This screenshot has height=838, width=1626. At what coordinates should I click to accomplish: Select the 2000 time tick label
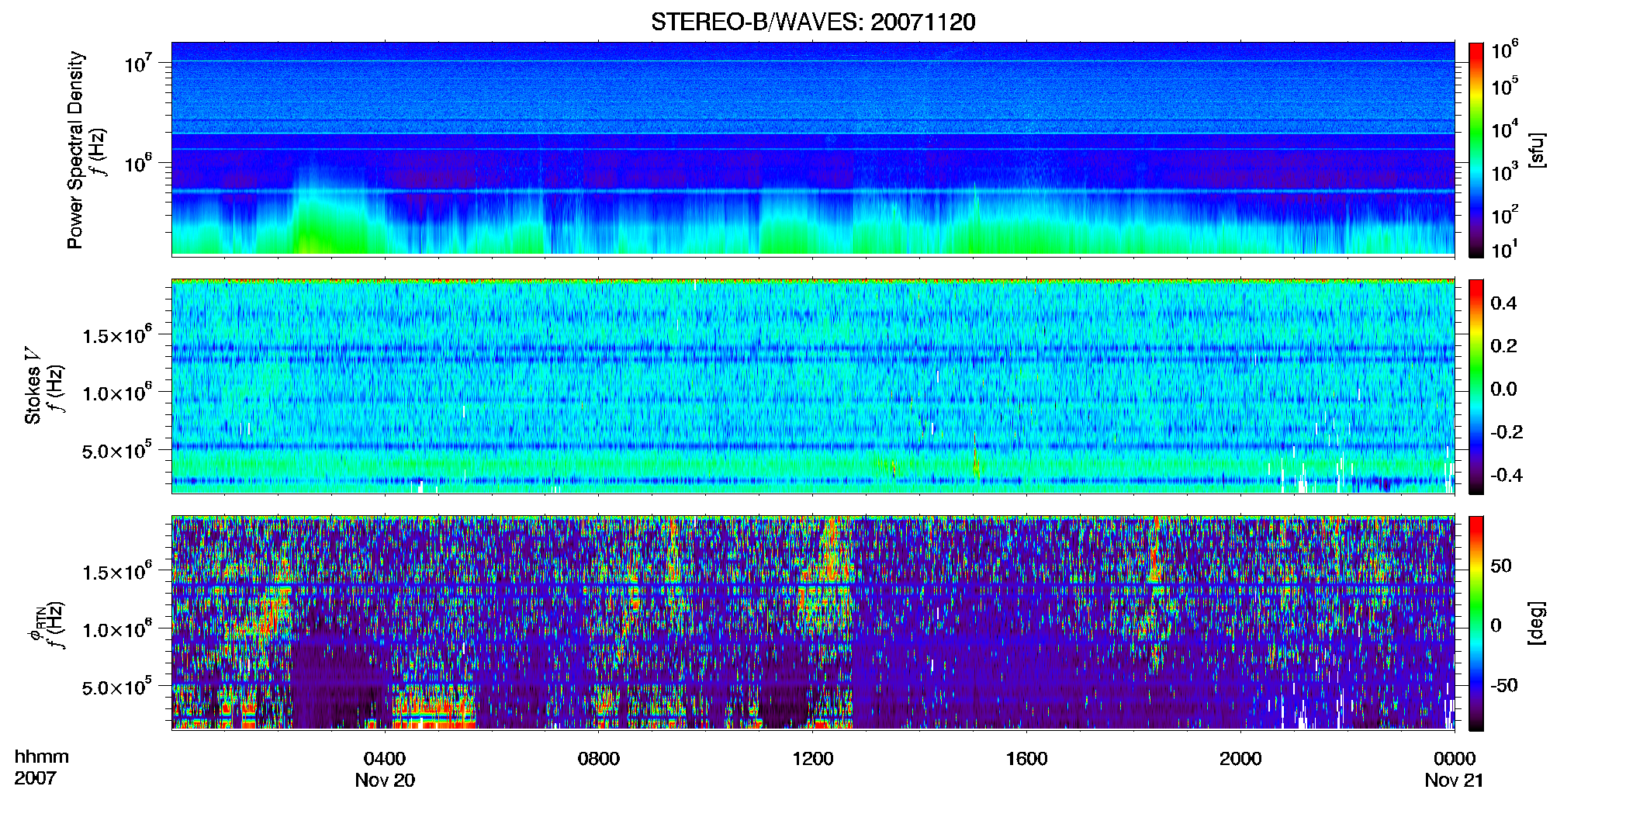1240,758
